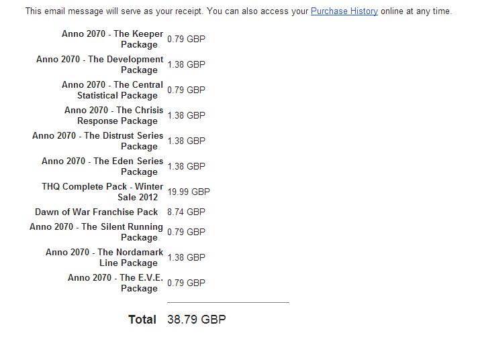Click the Keeper Package 0.79 GBP price
This screenshot has height=337, width=480.
186,40
